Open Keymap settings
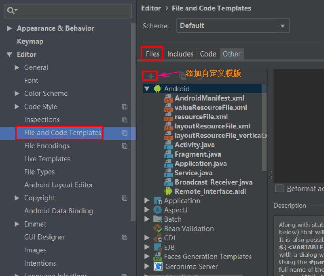 point(30,41)
